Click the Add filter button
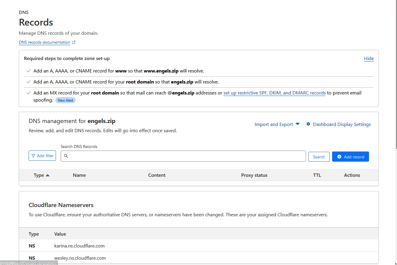The image size is (397, 265). [42, 156]
